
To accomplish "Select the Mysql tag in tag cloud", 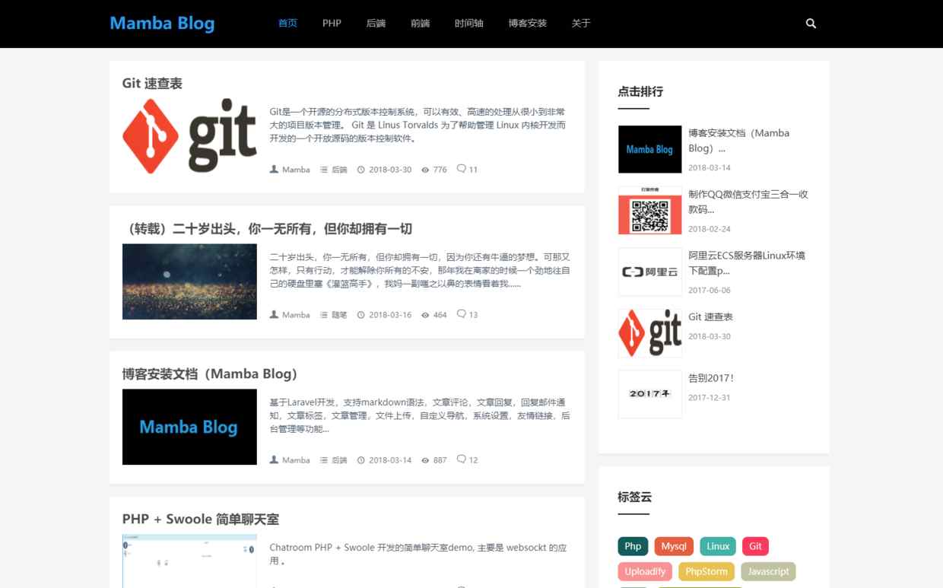I will (x=673, y=546).
